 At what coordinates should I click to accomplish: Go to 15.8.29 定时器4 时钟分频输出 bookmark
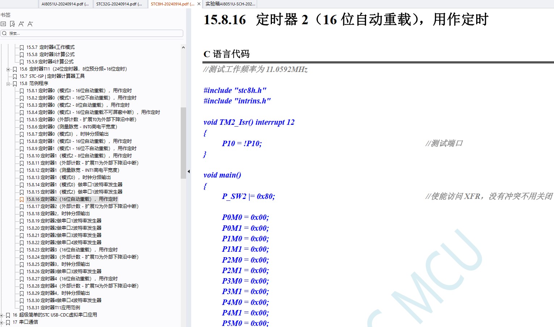click(x=58, y=293)
